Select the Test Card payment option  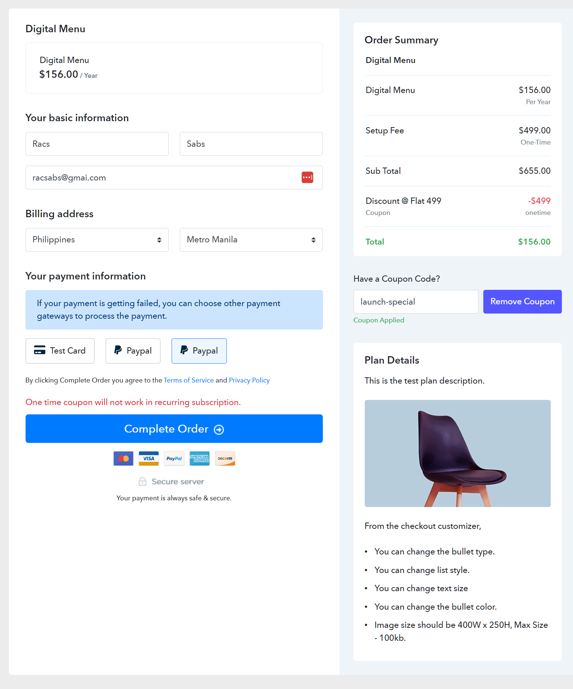[60, 351]
